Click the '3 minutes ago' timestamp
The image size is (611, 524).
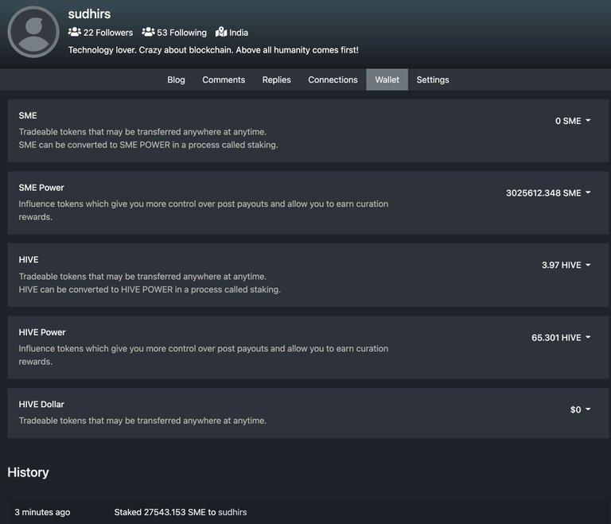[42, 512]
